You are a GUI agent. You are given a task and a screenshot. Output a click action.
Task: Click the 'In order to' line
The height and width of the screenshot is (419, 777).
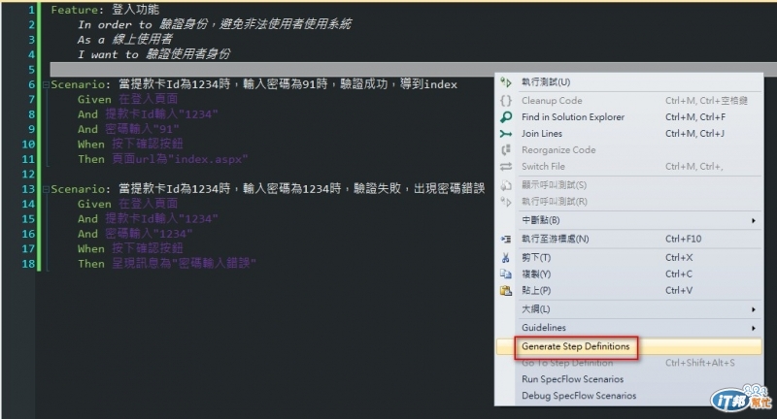click(x=215, y=24)
